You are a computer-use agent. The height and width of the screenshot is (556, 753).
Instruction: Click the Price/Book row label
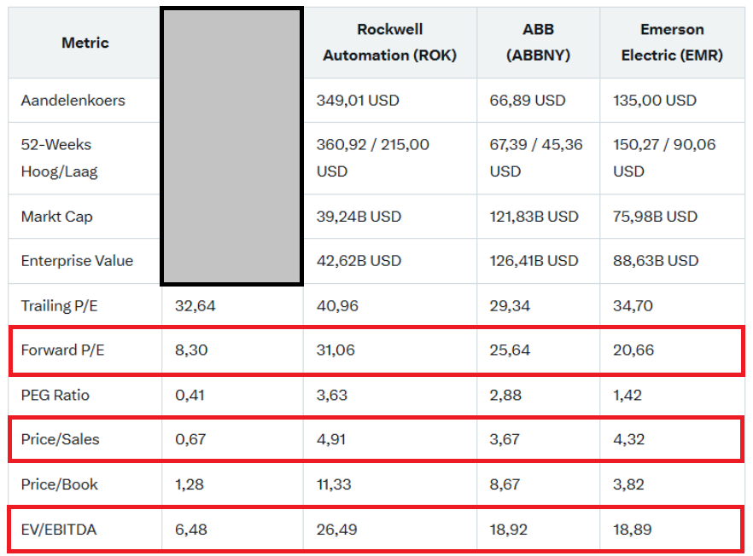pos(59,484)
